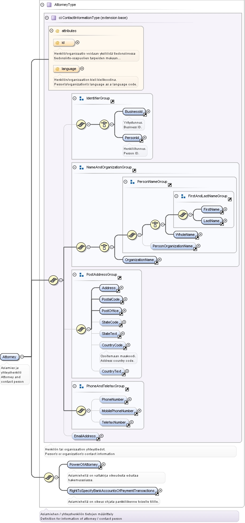The width and height of the screenshot is (245, 523).
Task: Select the language attribute
Action: coord(66,69)
